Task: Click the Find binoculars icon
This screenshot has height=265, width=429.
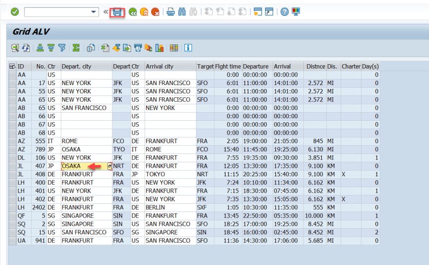Action: click(x=182, y=12)
